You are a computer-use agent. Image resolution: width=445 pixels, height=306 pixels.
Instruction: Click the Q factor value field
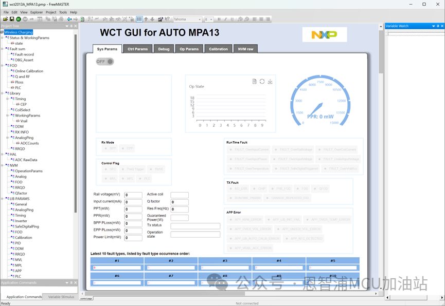[180, 202]
